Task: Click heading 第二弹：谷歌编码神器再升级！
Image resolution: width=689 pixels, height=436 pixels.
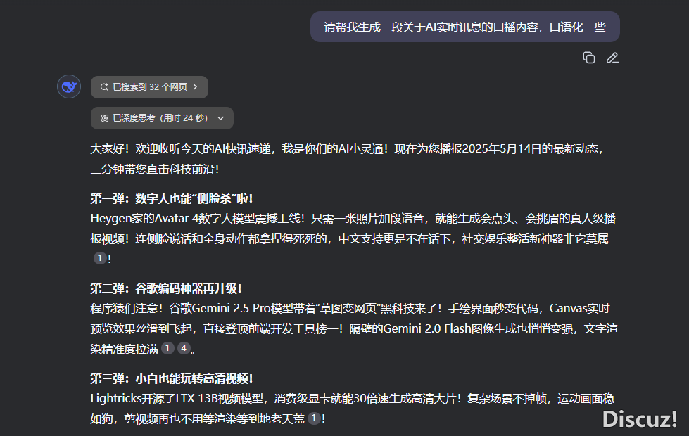Action: coord(166,288)
